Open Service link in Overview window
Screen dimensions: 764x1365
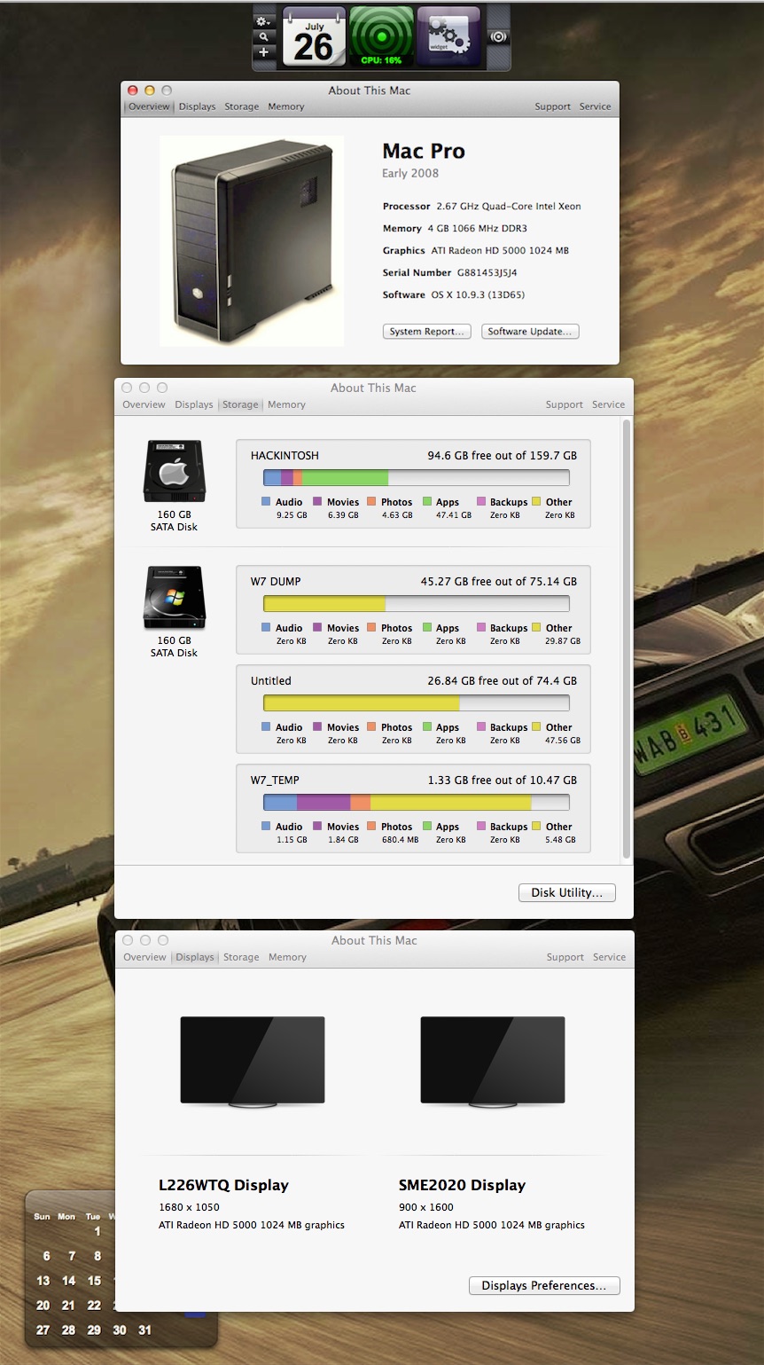click(x=596, y=106)
